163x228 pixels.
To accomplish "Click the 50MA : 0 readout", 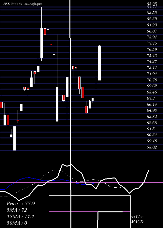I will [17, 223].
